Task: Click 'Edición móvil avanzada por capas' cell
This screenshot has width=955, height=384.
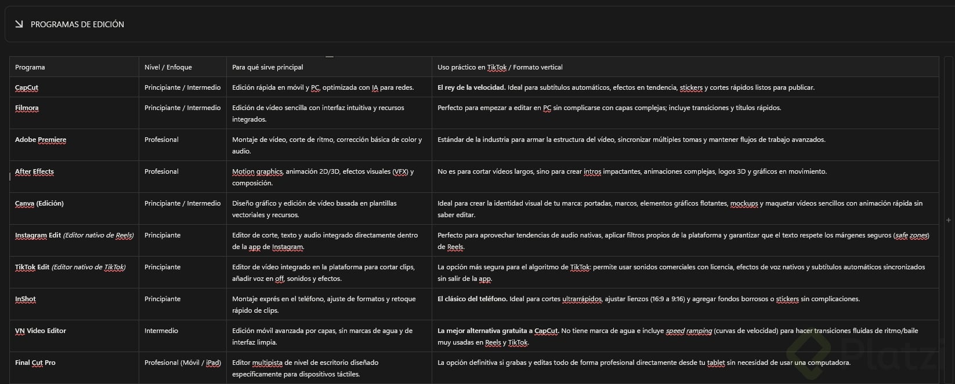Action: point(329,336)
